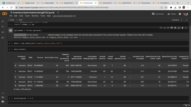Screen dimensions: 191x107
Task: Open browser extensions puzzle icon
Action: [171, 7]
